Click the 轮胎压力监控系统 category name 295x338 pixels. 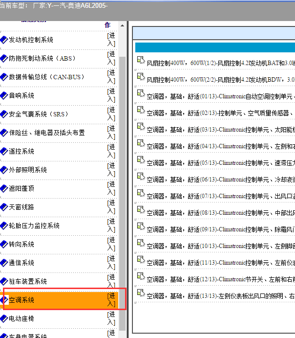coord(34,225)
